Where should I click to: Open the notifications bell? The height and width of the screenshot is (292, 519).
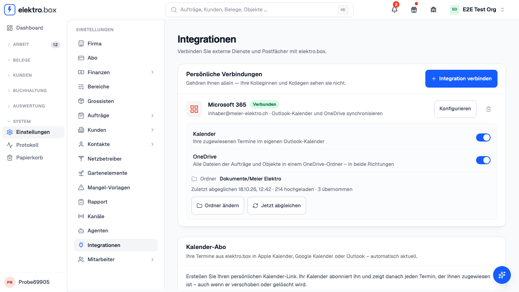tap(395, 10)
